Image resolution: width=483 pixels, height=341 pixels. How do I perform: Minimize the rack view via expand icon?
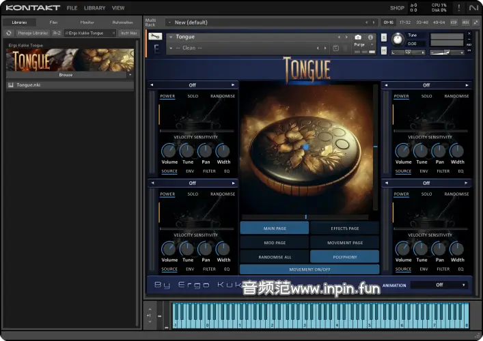476,23
